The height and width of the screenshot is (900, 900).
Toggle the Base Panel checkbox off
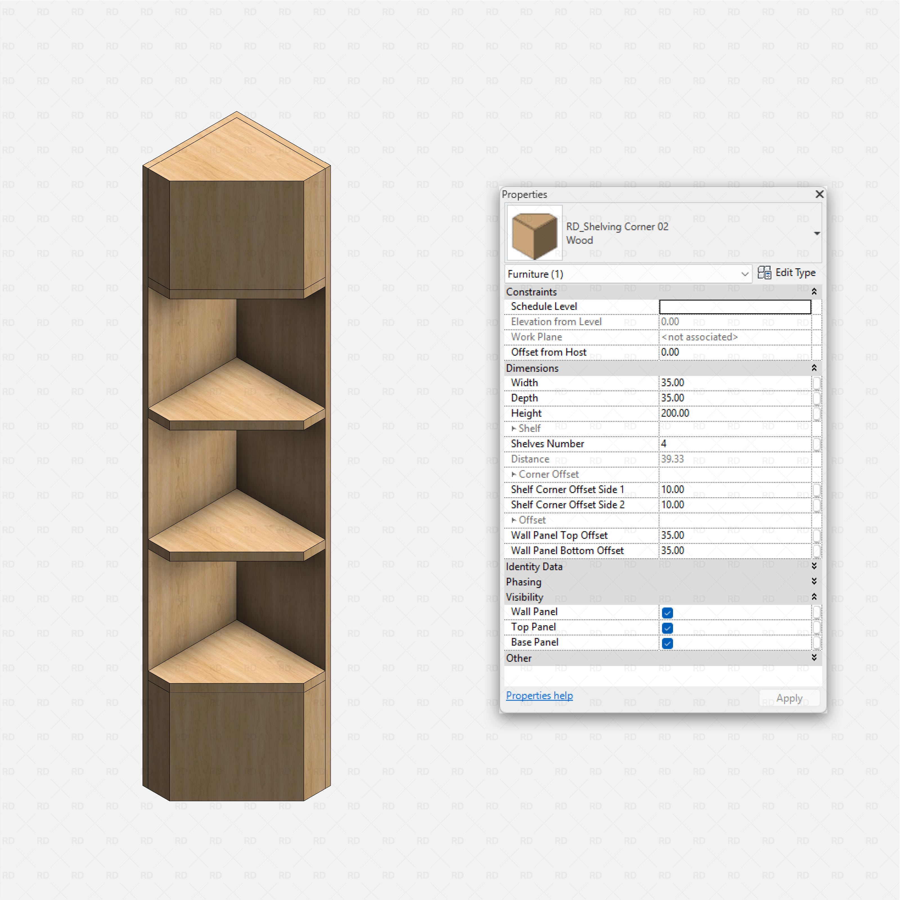point(667,643)
